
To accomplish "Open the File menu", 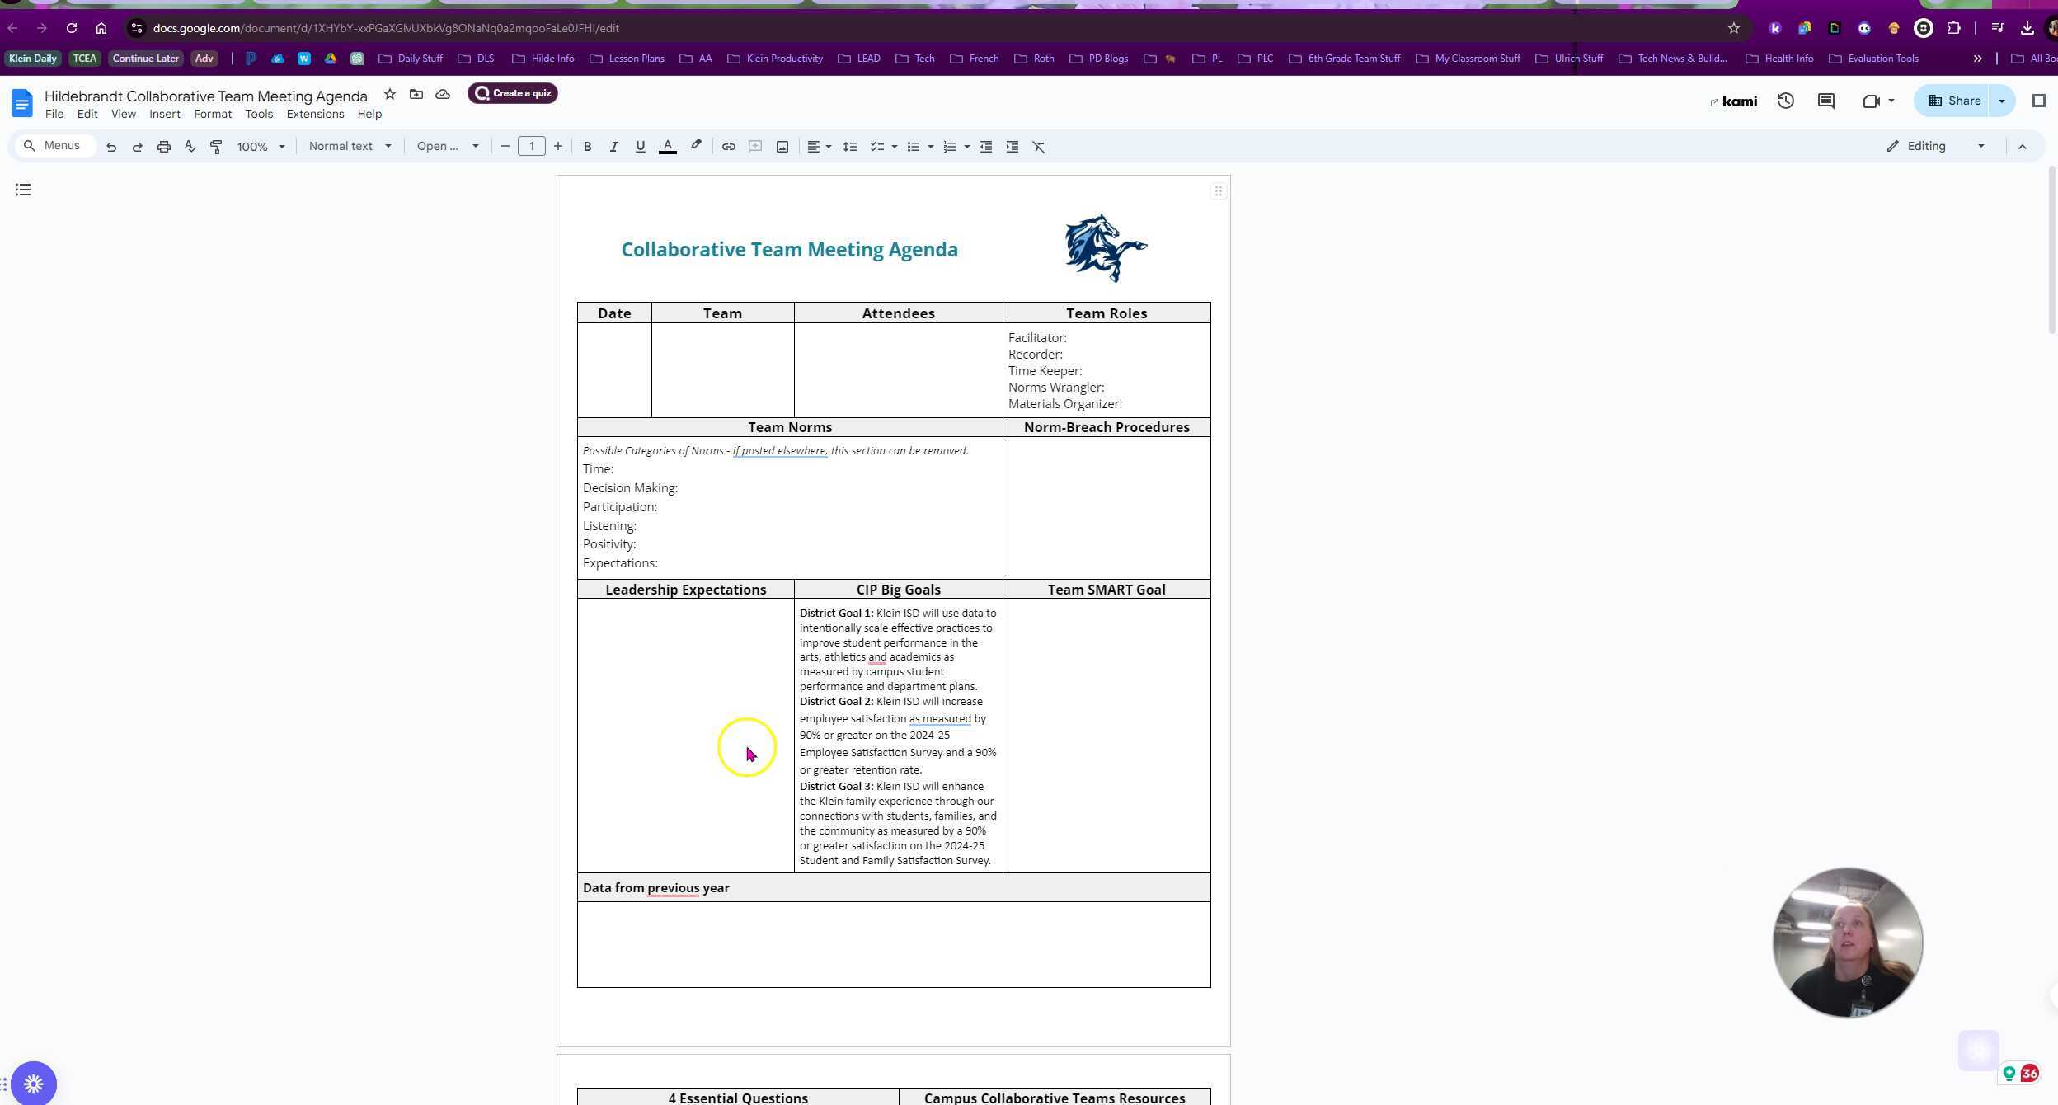I will tap(54, 115).
